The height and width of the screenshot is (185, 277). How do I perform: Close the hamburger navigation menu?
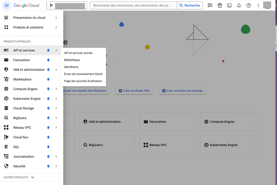click(7, 6)
